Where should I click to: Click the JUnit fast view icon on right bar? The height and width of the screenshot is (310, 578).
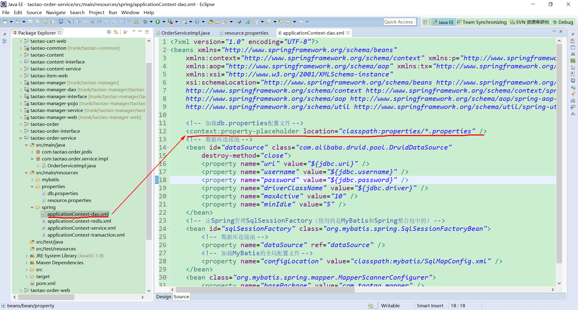pos(573,113)
